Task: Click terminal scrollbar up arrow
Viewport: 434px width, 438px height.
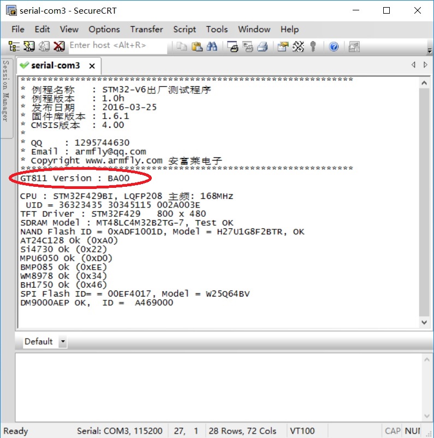Action: click(424, 83)
